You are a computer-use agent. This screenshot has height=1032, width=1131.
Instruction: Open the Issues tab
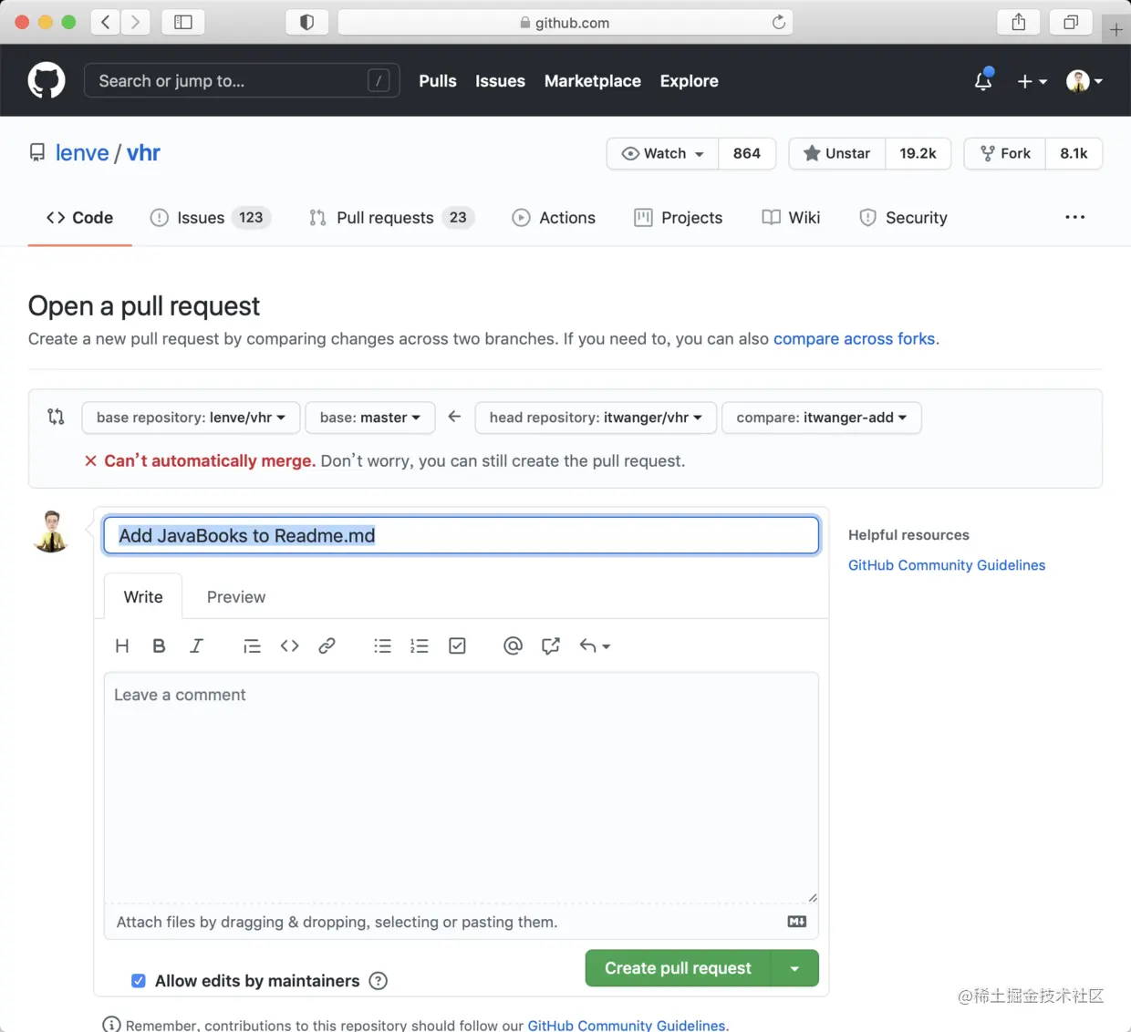pyautogui.click(x=210, y=218)
